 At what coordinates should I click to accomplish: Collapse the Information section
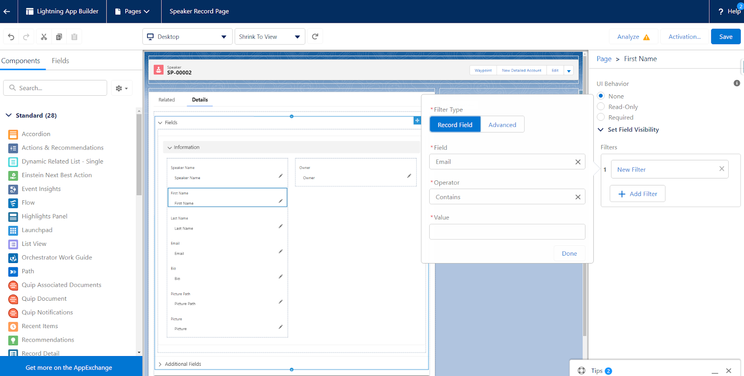170,147
